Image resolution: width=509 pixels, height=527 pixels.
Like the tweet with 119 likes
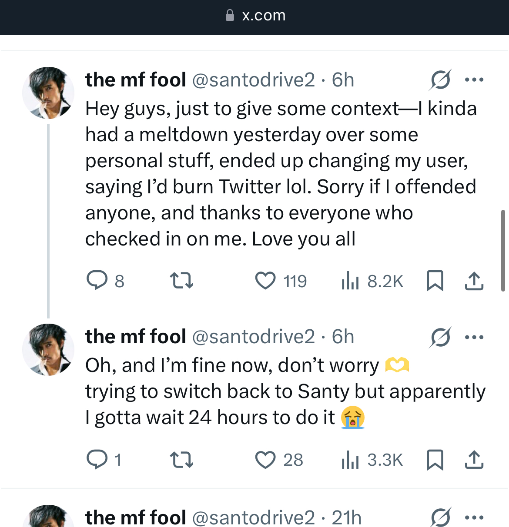coord(265,280)
